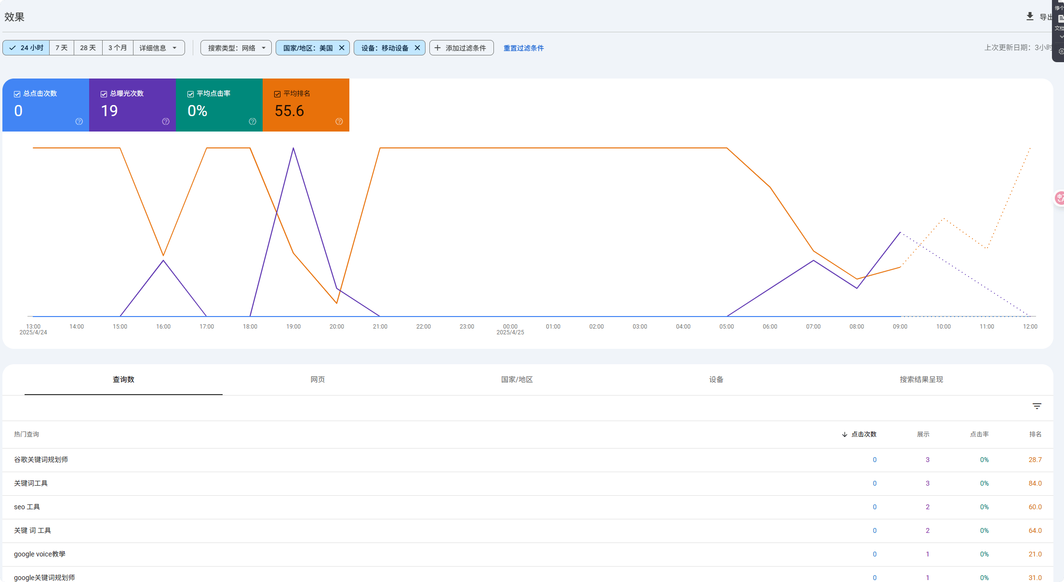
Task: Open the 搜索类型: 网络 dropdown
Action: 236,48
